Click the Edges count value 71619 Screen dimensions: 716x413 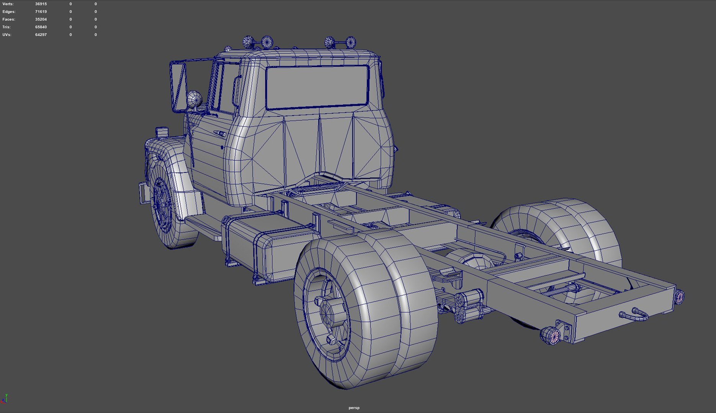41,11
